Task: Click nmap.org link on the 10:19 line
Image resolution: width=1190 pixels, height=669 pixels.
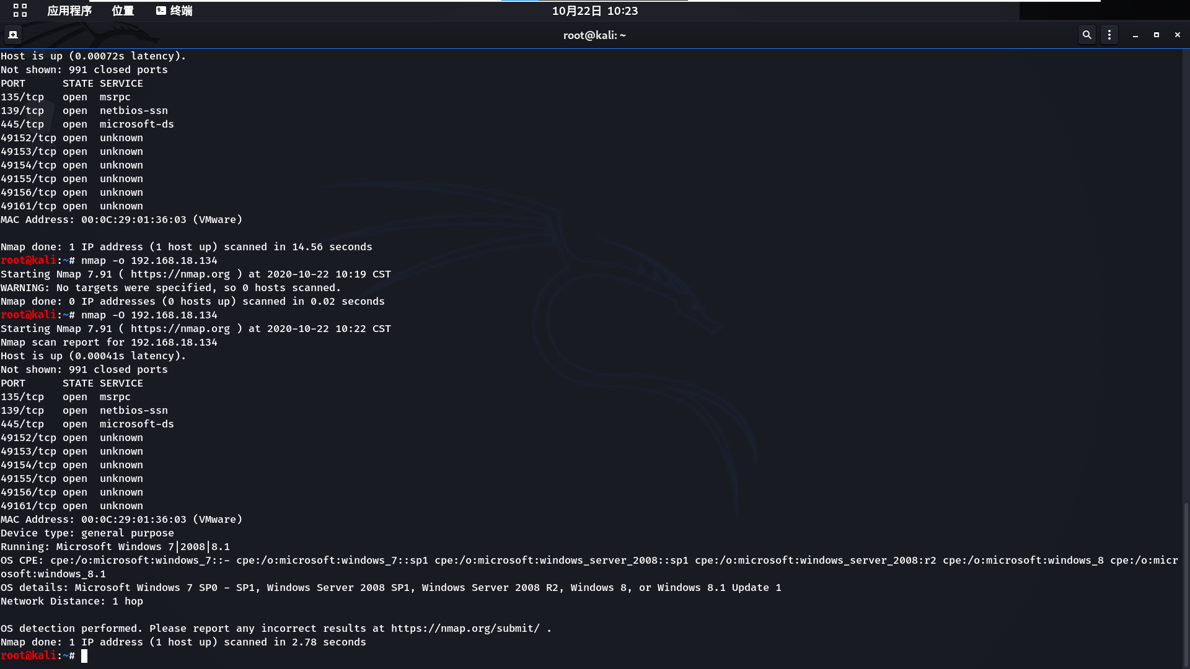Action: (180, 274)
